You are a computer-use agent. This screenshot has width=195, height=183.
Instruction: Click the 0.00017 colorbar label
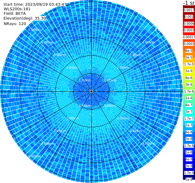[x=189, y=37]
